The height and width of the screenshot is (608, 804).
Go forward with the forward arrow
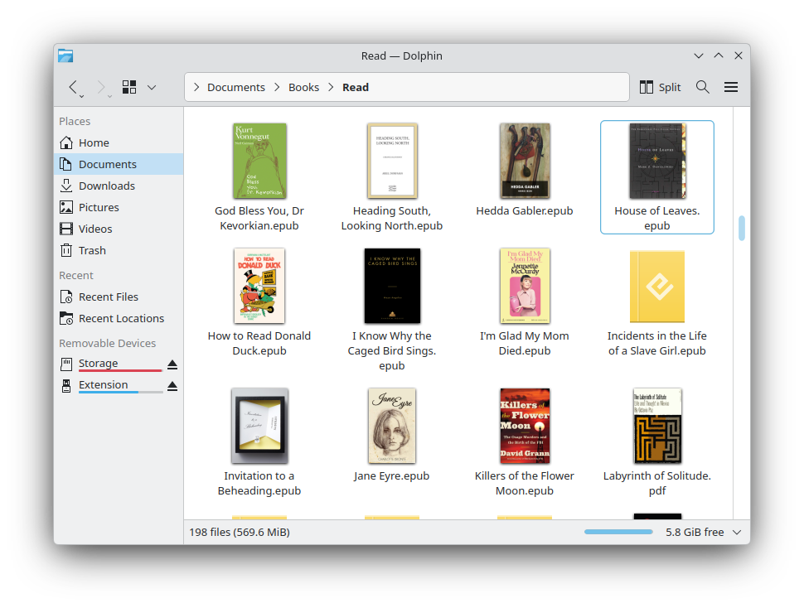101,87
